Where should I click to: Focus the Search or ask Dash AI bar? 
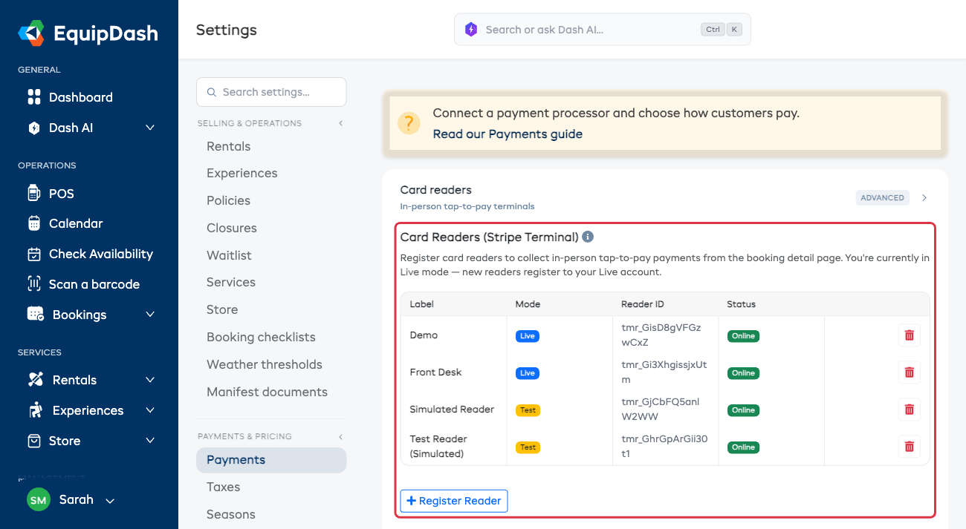[603, 30]
